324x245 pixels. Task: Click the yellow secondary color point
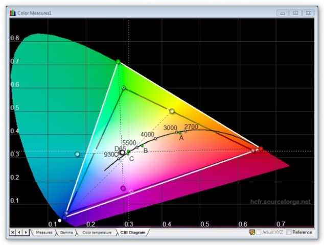click(172, 111)
